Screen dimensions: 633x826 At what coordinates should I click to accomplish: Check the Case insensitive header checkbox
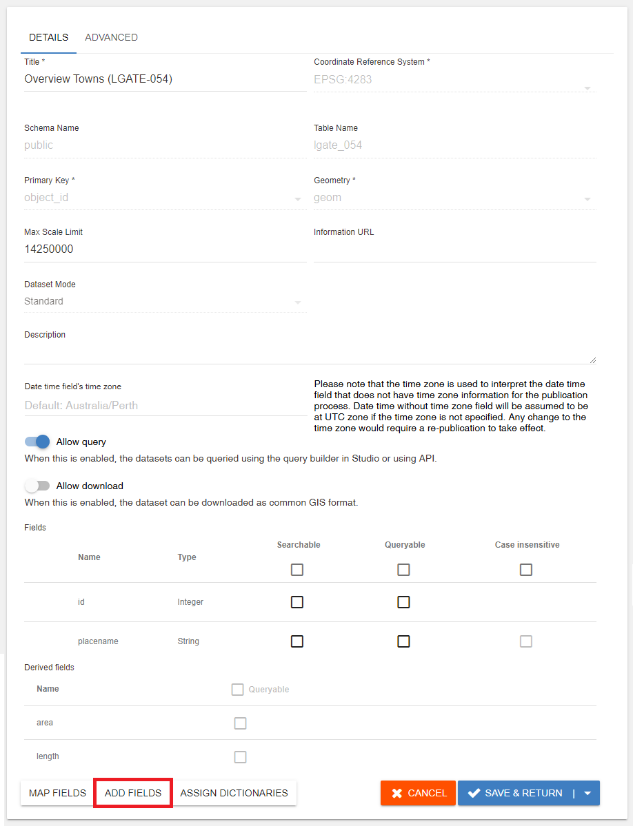(x=526, y=569)
